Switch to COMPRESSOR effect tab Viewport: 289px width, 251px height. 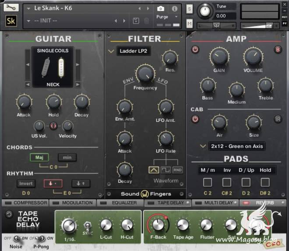[25, 203]
